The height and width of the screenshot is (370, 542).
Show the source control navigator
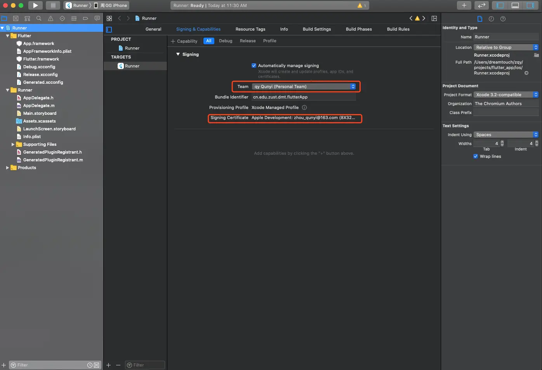click(x=16, y=18)
